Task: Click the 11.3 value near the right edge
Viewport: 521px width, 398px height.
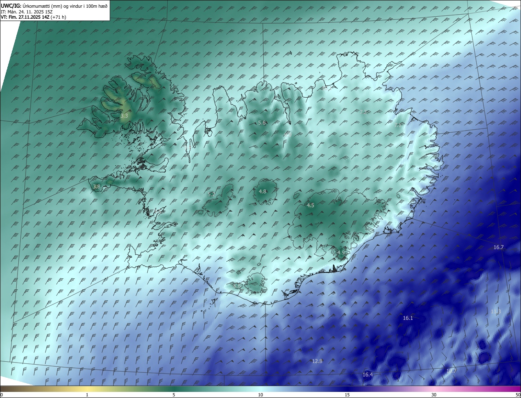Action: click(496, 312)
